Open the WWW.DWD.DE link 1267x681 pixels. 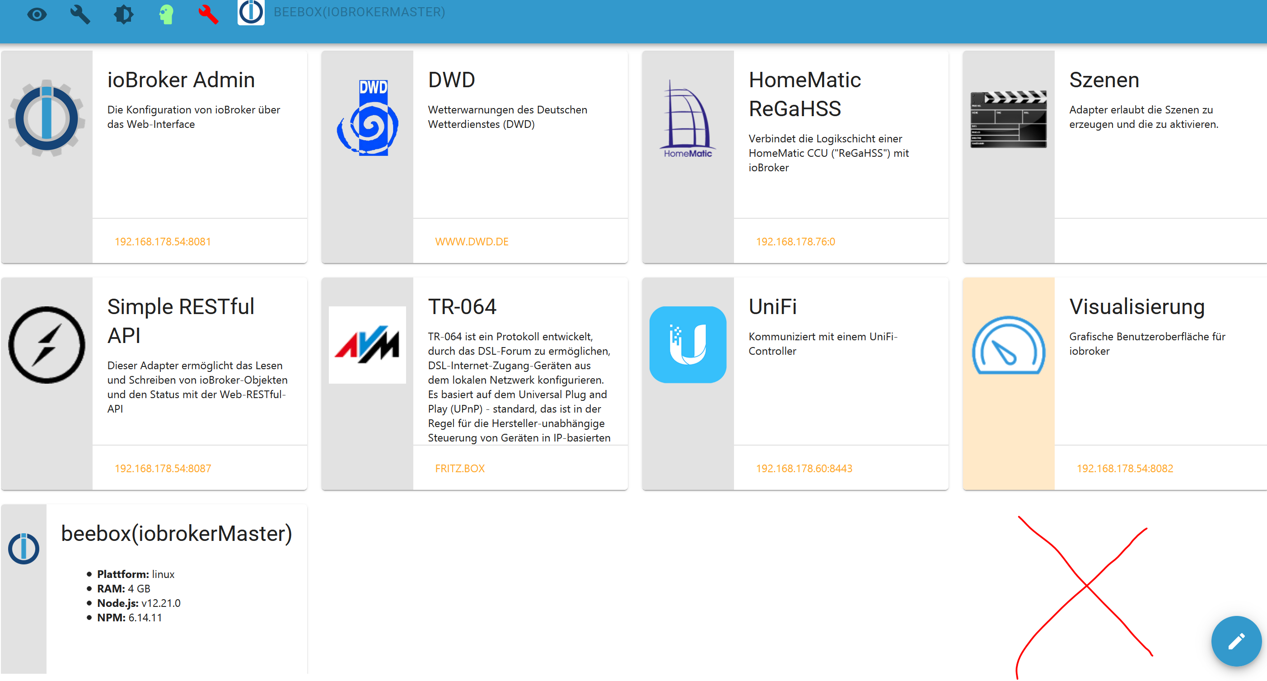[472, 242]
